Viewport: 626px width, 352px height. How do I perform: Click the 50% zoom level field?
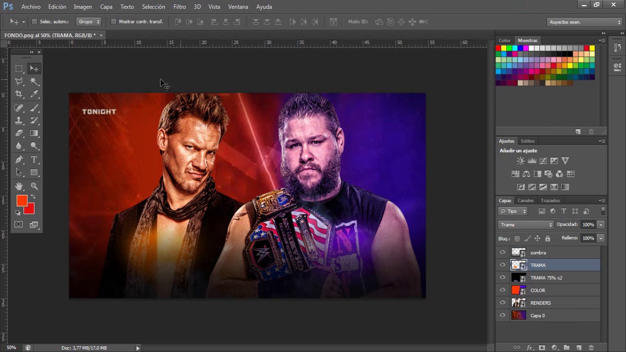pos(11,348)
